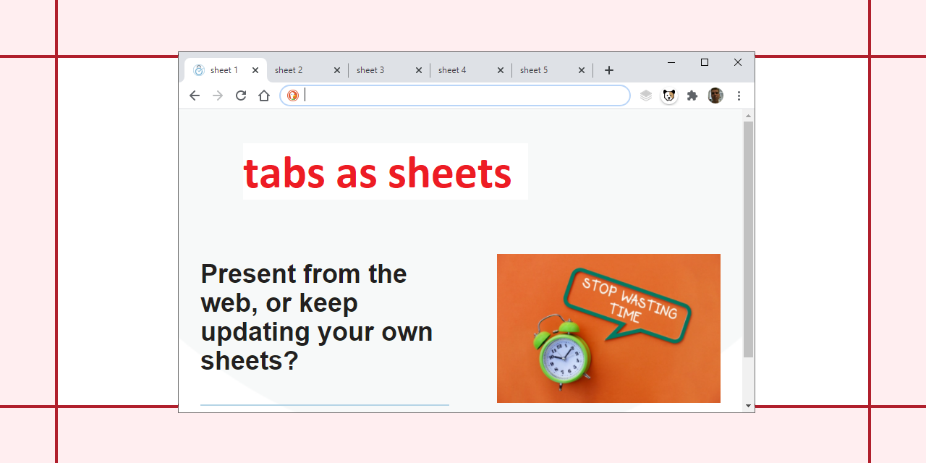The width and height of the screenshot is (926, 463).
Task: Open the browser home page
Action: 263,95
